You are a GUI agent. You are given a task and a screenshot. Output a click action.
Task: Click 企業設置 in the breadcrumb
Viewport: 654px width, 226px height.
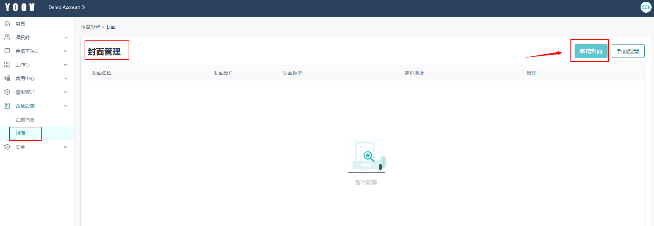pos(90,27)
